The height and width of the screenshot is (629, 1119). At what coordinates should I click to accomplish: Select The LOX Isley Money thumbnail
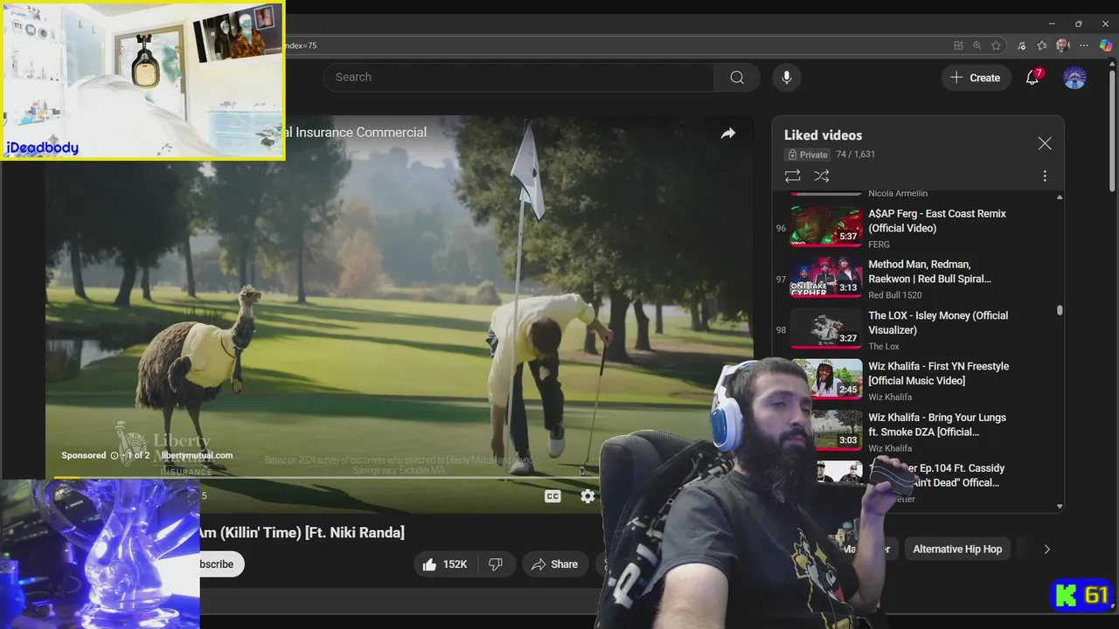[826, 329]
